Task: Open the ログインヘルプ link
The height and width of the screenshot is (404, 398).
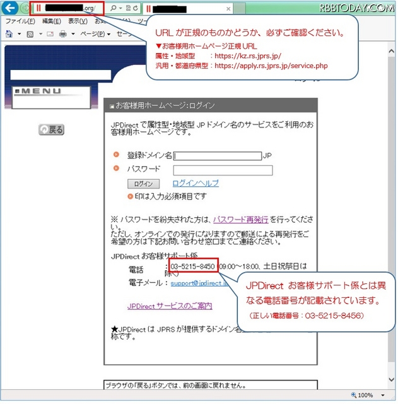Action: tap(196, 183)
